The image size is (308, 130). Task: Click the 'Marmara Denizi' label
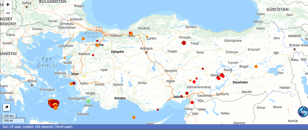point(93,35)
